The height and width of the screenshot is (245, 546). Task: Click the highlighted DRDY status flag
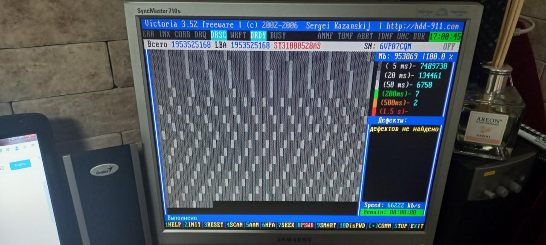click(x=258, y=35)
